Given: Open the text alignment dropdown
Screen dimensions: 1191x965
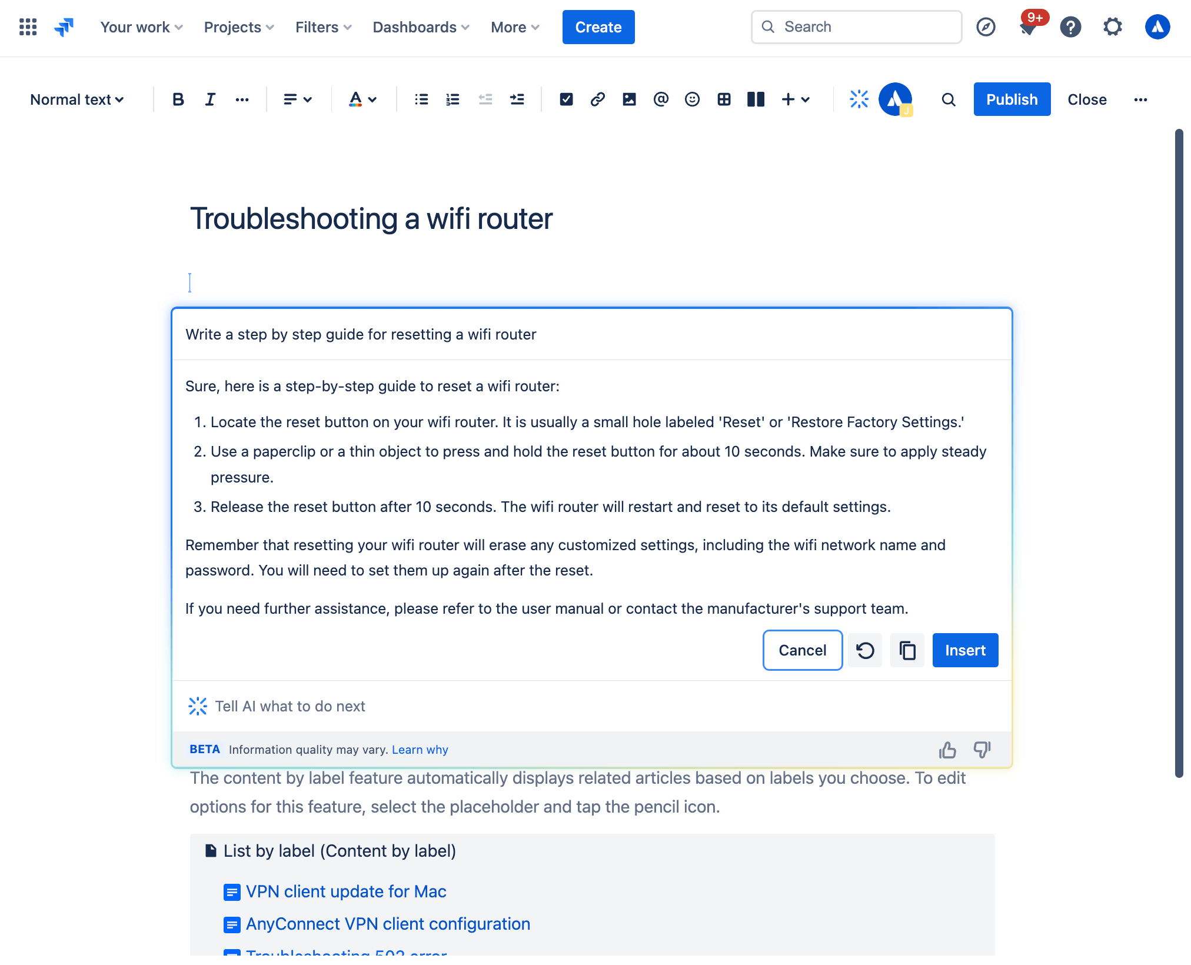Looking at the screenshot, I should click(295, 98).
